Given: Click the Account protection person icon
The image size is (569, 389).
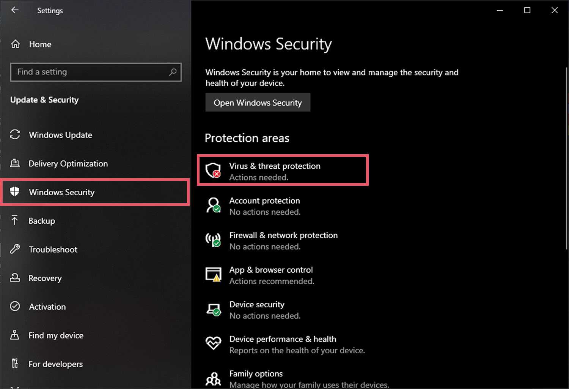Looking at the screenshot, I should [213, 205].
